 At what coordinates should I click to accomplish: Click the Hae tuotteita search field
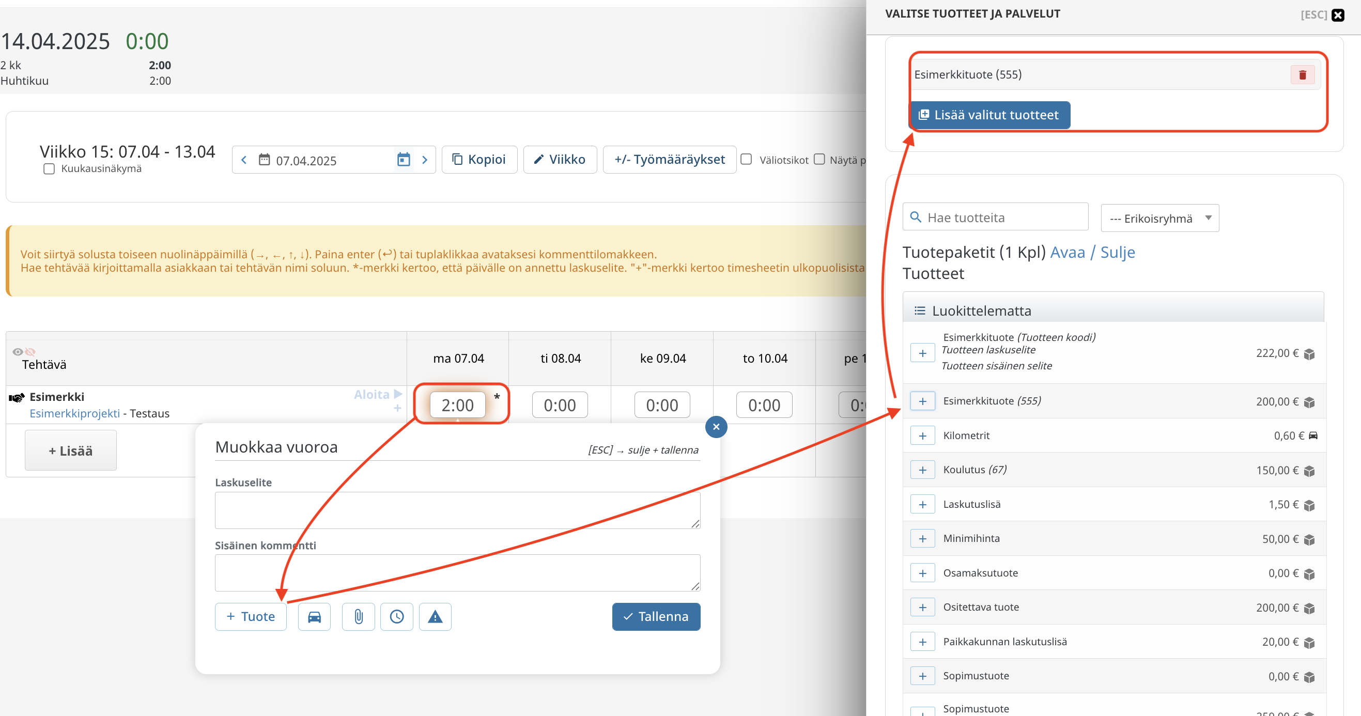click(995, 217)
